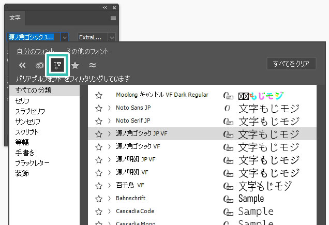This screenshot has width=329, height=225.
Task: Click the collapse double-arrow icon in filter bar
Action: pyautogui.click(x=22, y=65)
